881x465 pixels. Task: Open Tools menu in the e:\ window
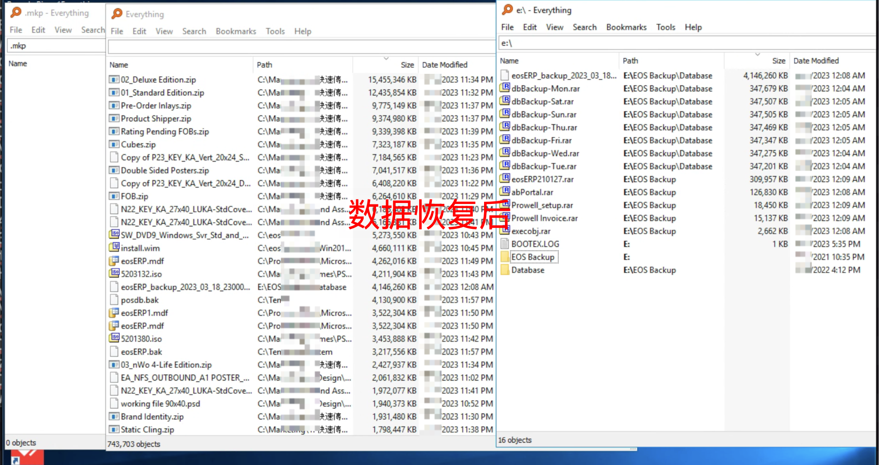pos(666,27)
